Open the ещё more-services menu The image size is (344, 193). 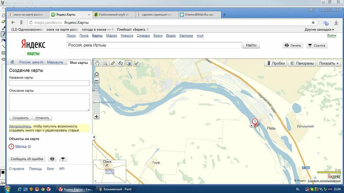coord(200,36)
